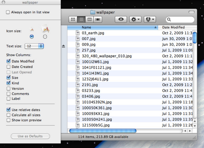Open the Text size dropdown
The image size is (204, 148).
34,46
